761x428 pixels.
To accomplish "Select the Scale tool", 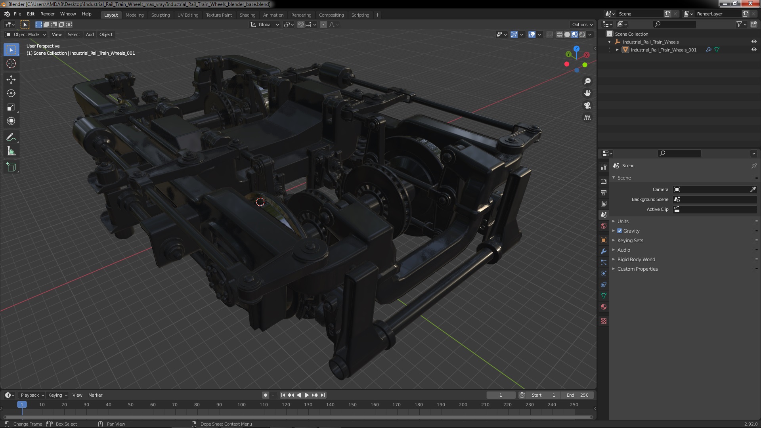I will tap(11, 107).
